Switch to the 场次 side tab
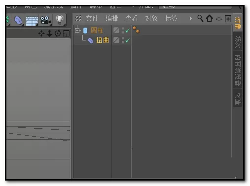The image size is (250, 186). pyautogui.click(x=238, y=42)
